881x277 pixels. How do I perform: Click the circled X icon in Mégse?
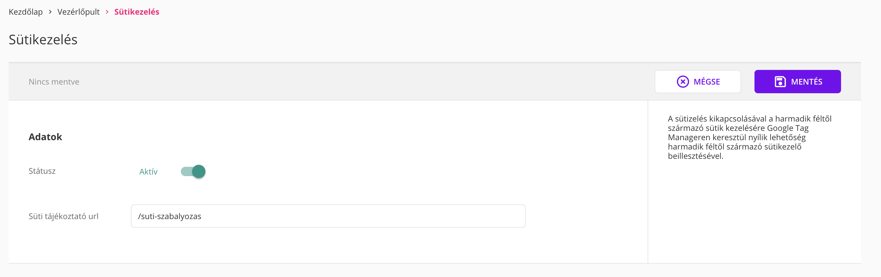tap(683, 82)
